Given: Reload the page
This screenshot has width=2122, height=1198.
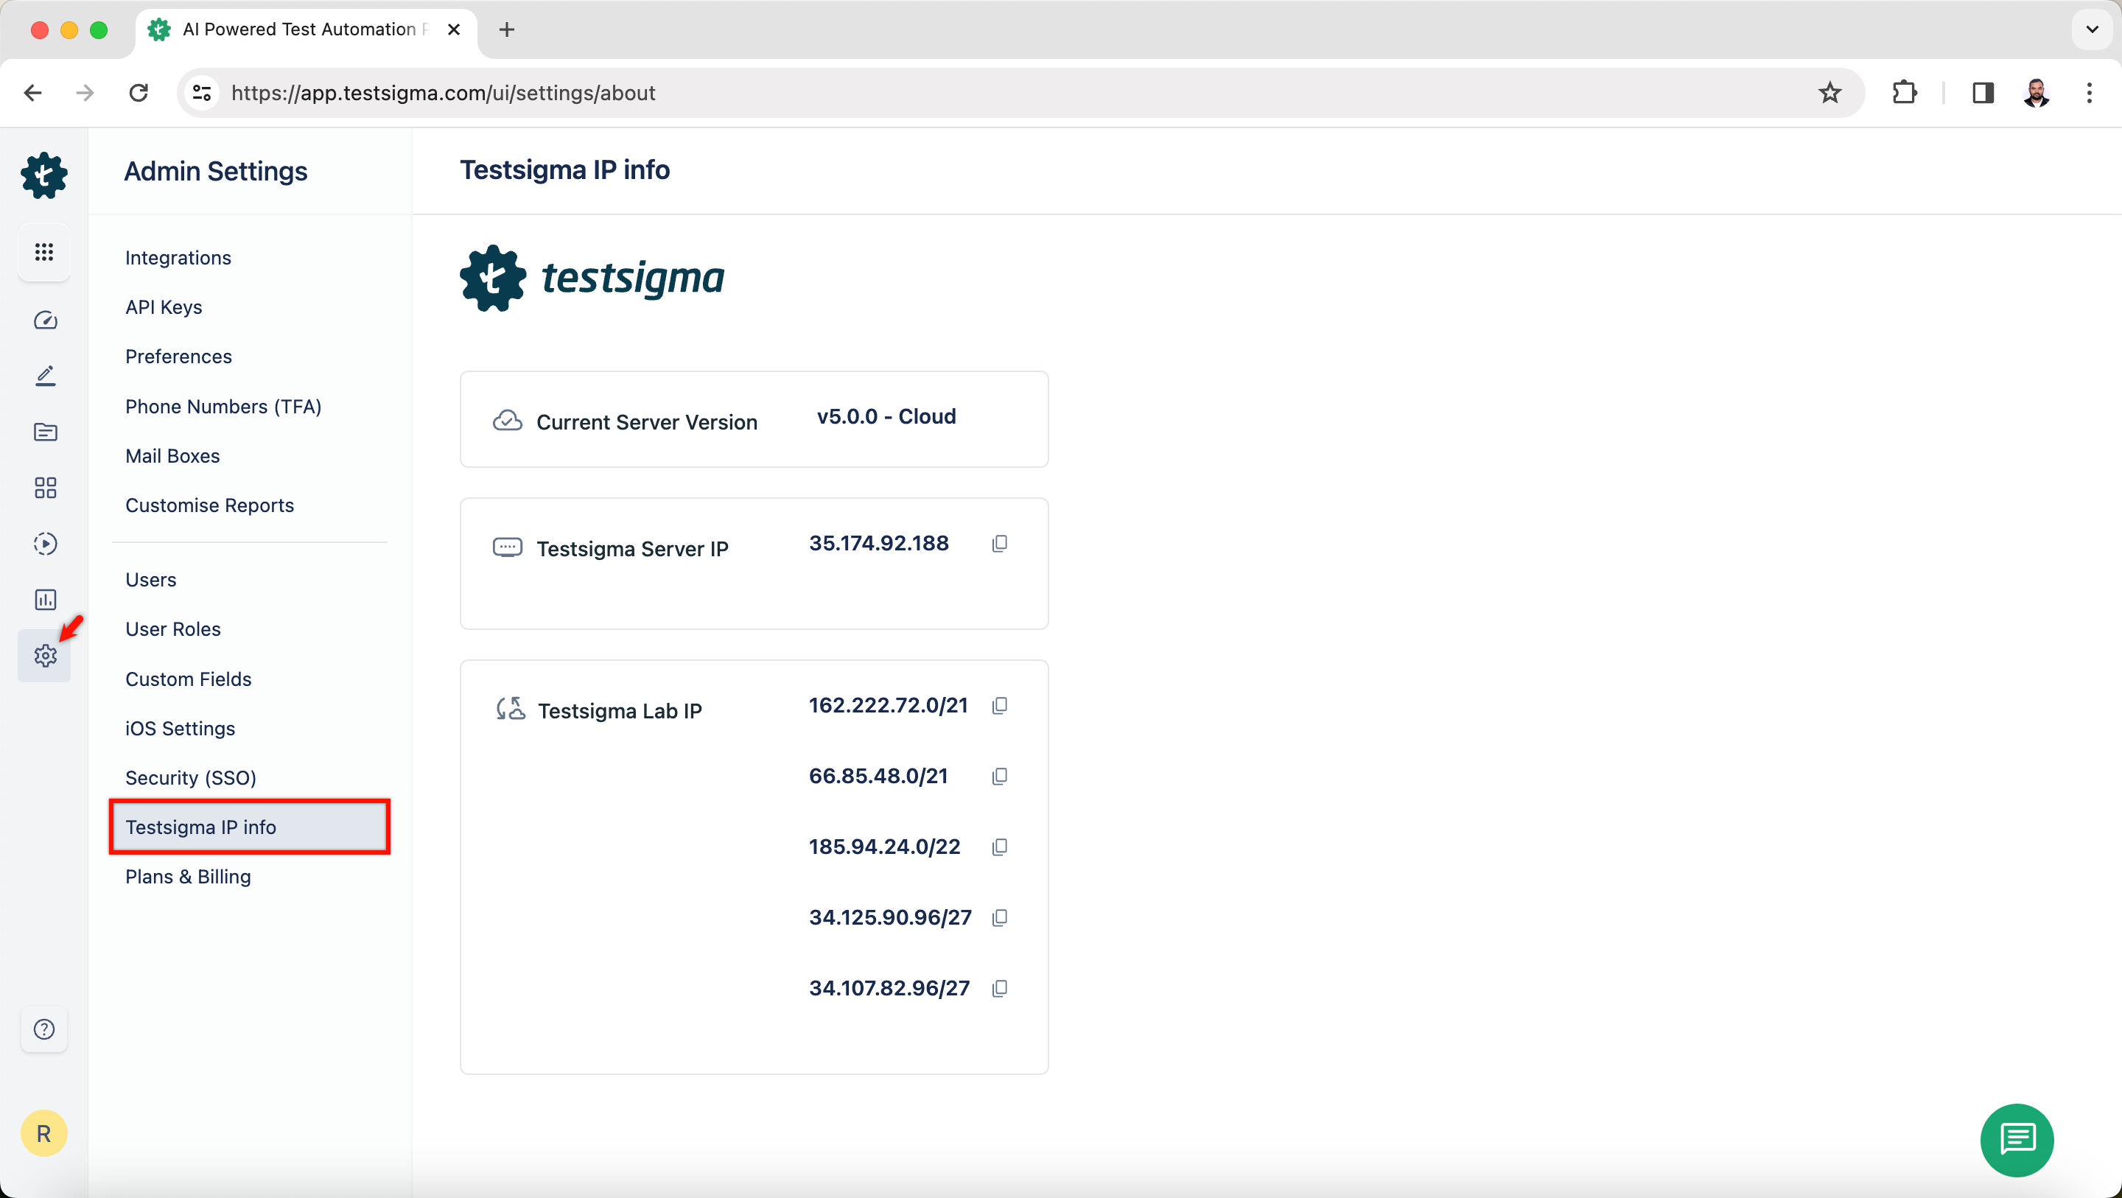Looking at the screenshot, I should (139, 93).
